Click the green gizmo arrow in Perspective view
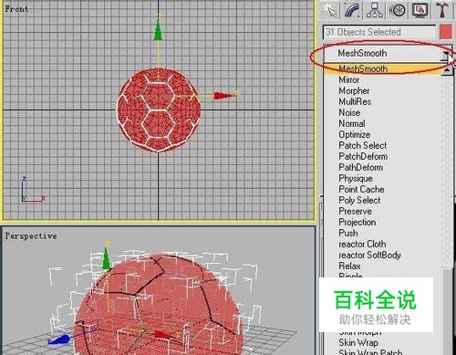This screenshot has height=355, width=456. (107, 258)
